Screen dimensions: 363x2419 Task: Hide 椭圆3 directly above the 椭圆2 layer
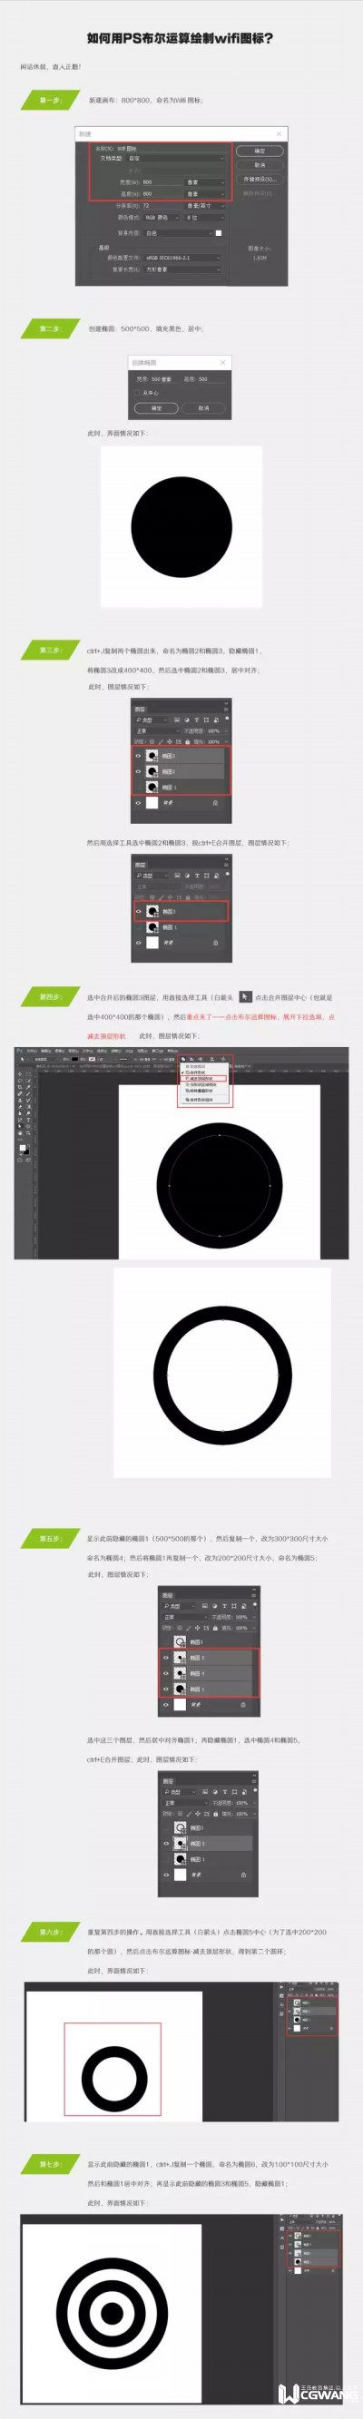(x=138, y=756)
